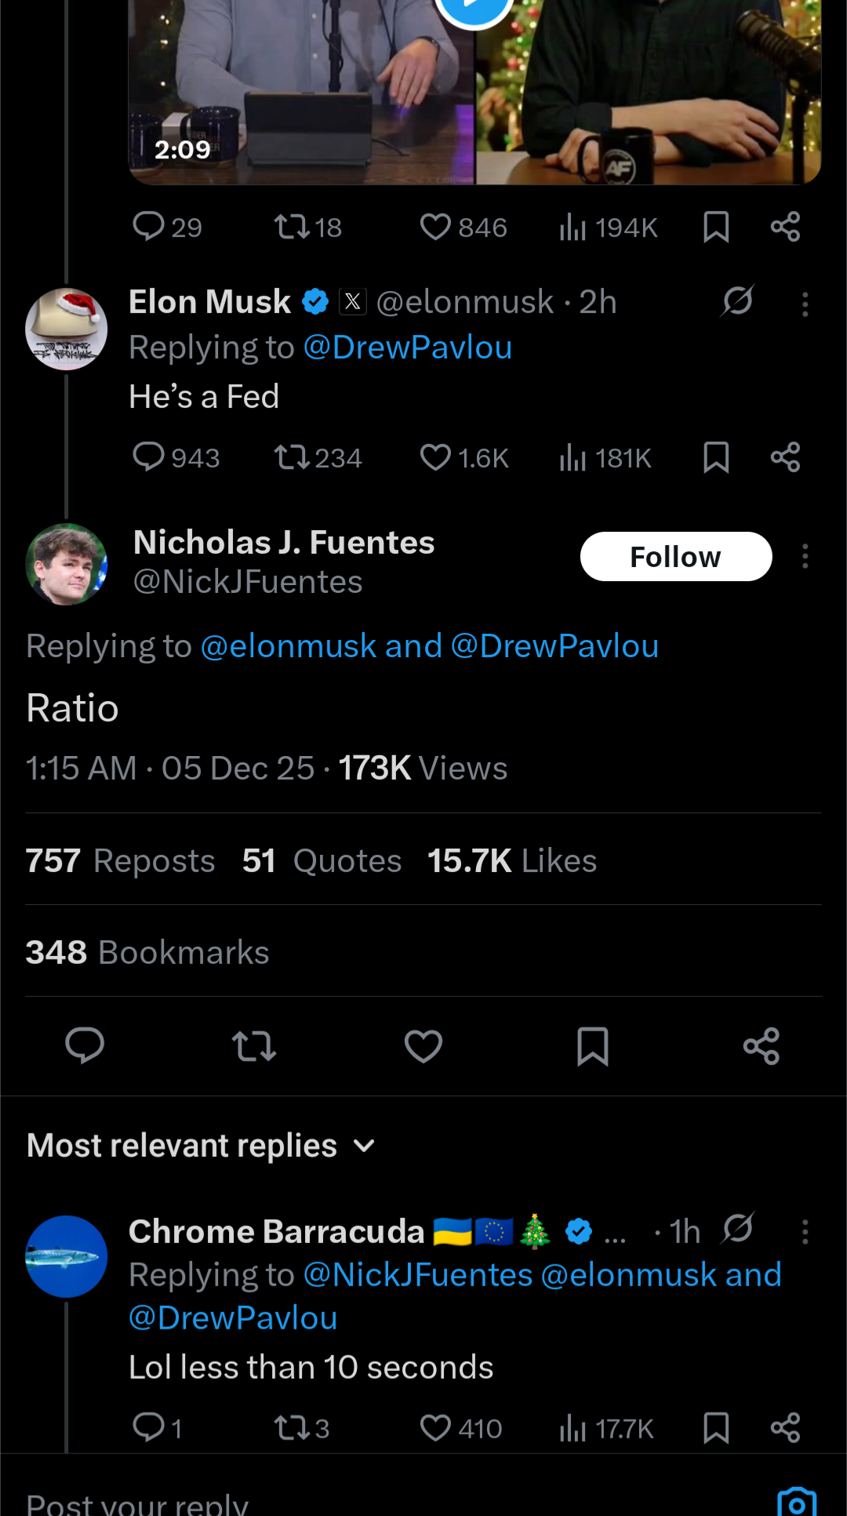Bookmark Elon Musk's reply

pyautogui.click(x=716, y=457)
